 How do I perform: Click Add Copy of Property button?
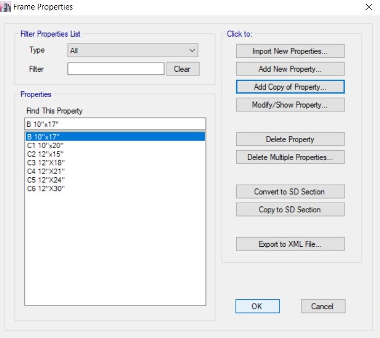tap(290, 86)
